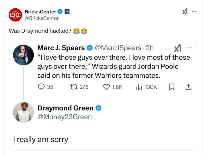203x155 pixels.
Task: Repost the Jordan Poole quote tweet
Action: click(73, 87)
